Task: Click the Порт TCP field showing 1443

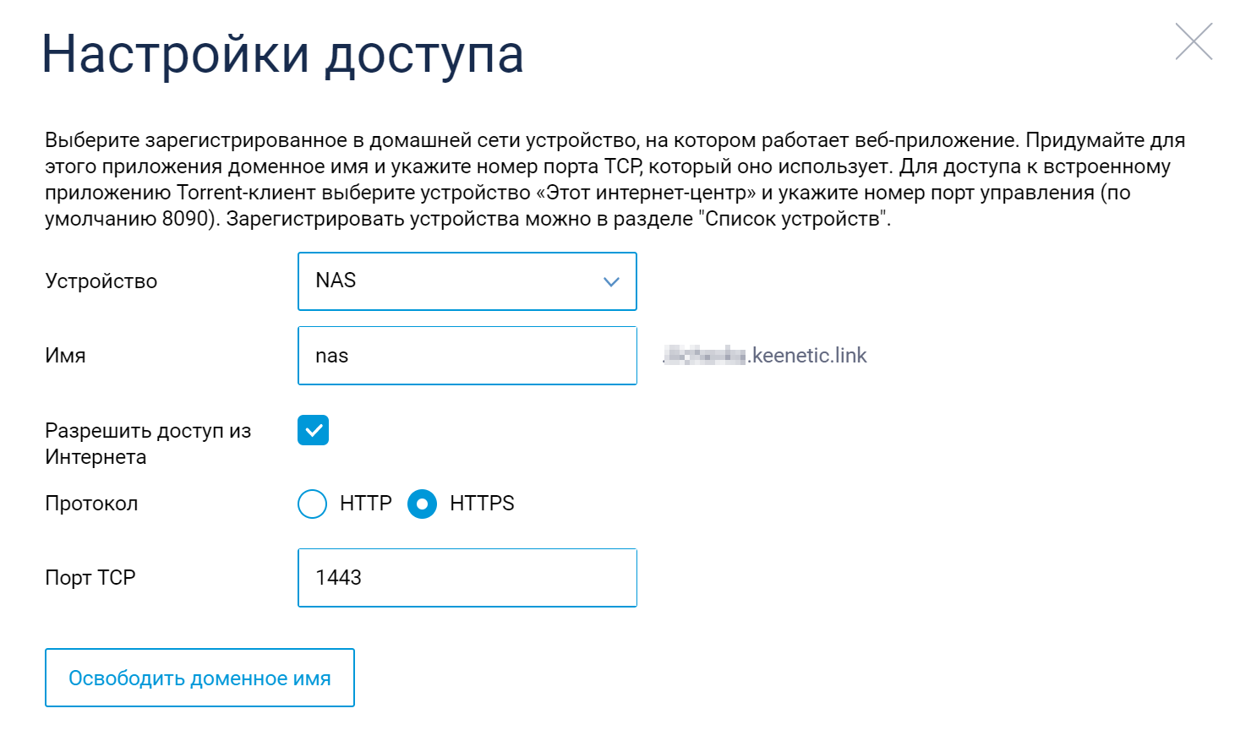Action: 467,578
